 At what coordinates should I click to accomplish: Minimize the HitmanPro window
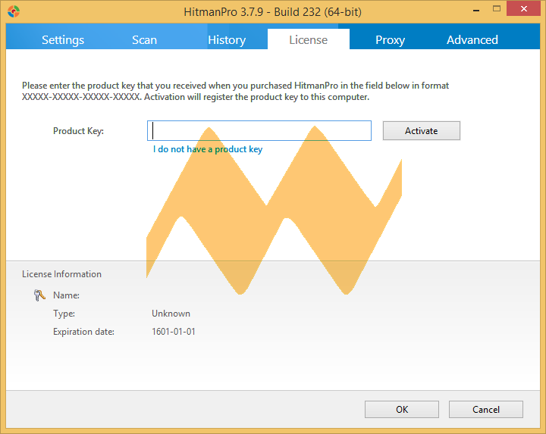pyautogui.click(x=476, y=10)
